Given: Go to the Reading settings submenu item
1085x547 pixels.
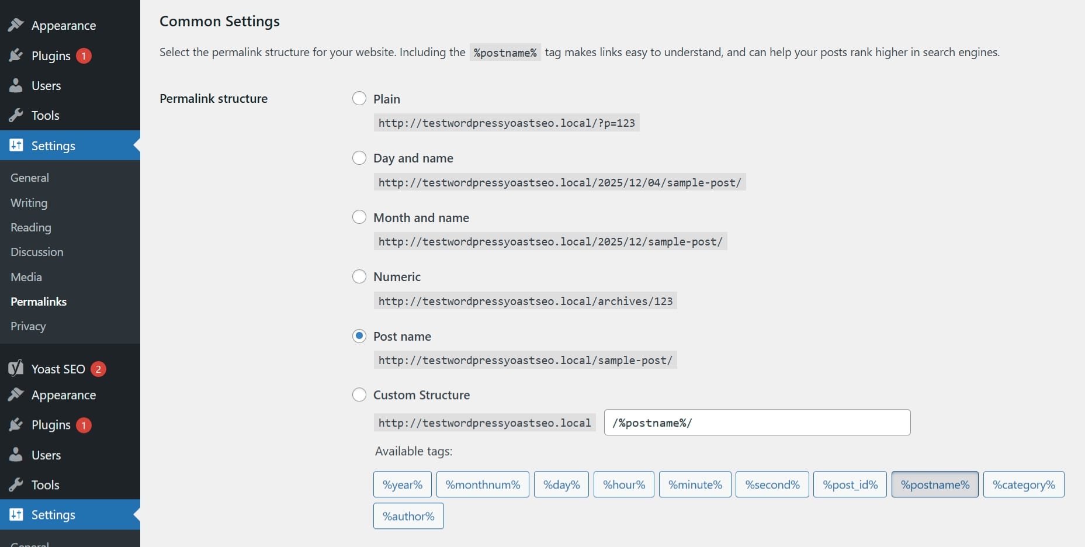Looking at the screenshot, I should [x=31, y=227].
